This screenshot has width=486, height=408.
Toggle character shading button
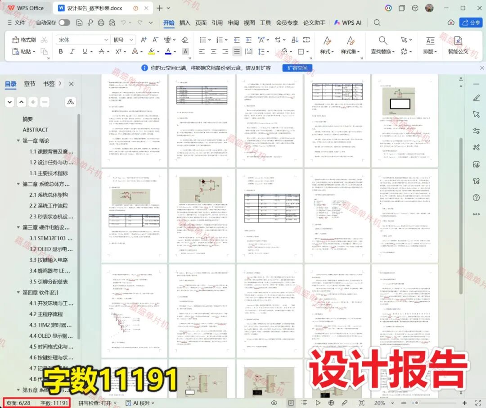tap(185, 51)
